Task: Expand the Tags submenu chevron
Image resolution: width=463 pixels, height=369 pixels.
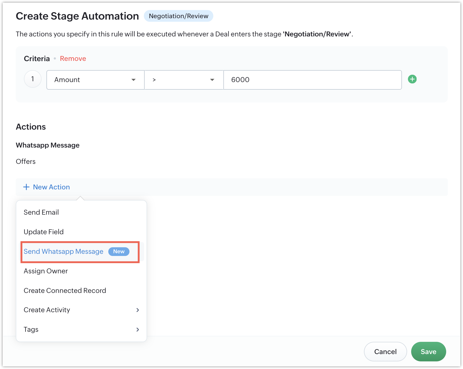Action: point(138,330)
